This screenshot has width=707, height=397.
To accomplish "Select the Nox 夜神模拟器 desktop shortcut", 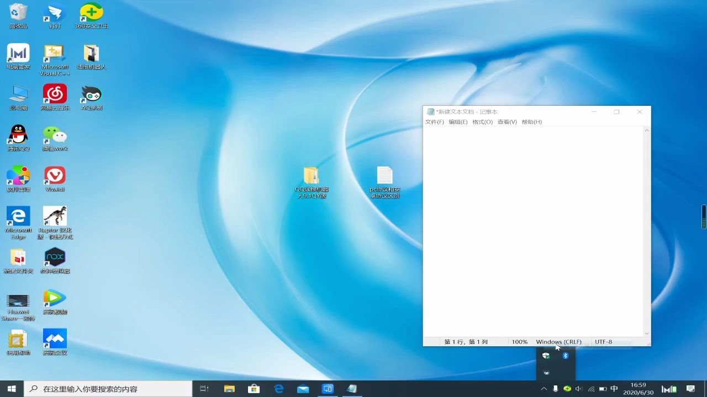I will pyautogui.click(x=55, y=261).
